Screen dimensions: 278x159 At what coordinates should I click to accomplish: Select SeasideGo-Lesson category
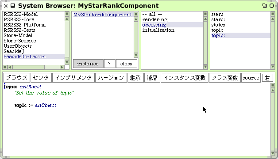point(34,57)
